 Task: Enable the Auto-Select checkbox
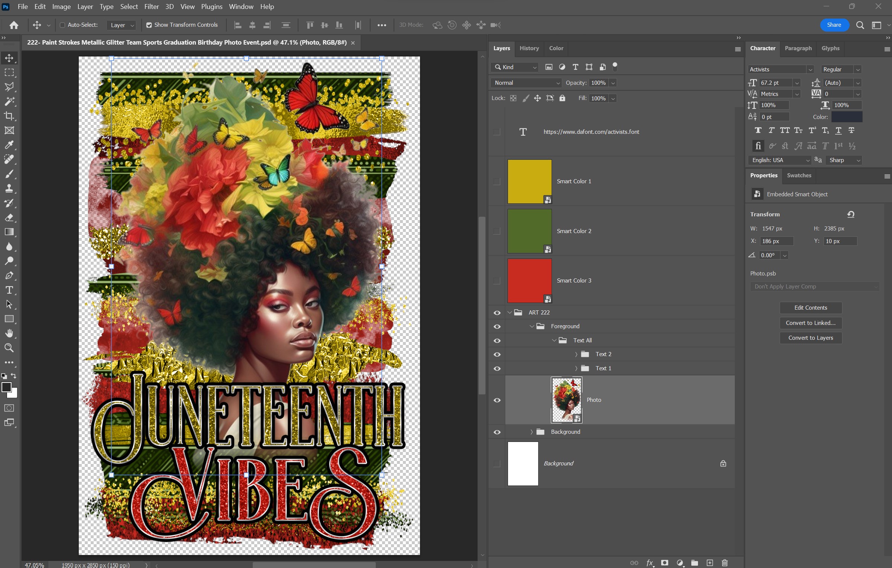[62, 25]
